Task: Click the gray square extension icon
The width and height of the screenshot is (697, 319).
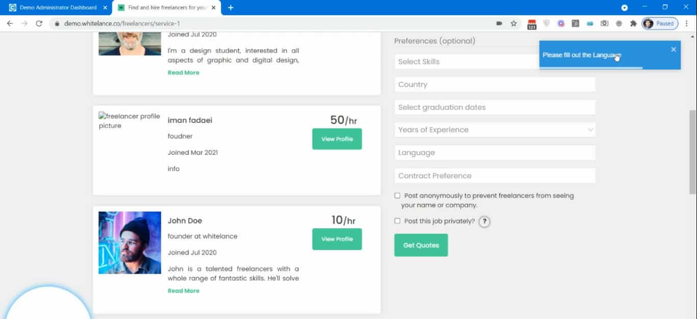Action: point(576,23)
